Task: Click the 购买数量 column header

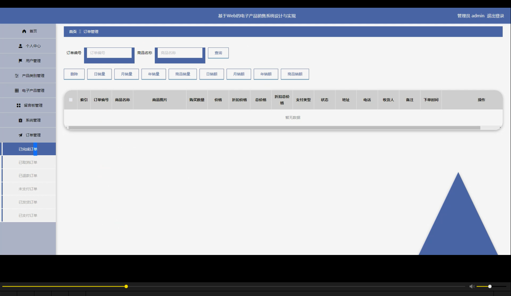Action: click(x=197, y=100)
